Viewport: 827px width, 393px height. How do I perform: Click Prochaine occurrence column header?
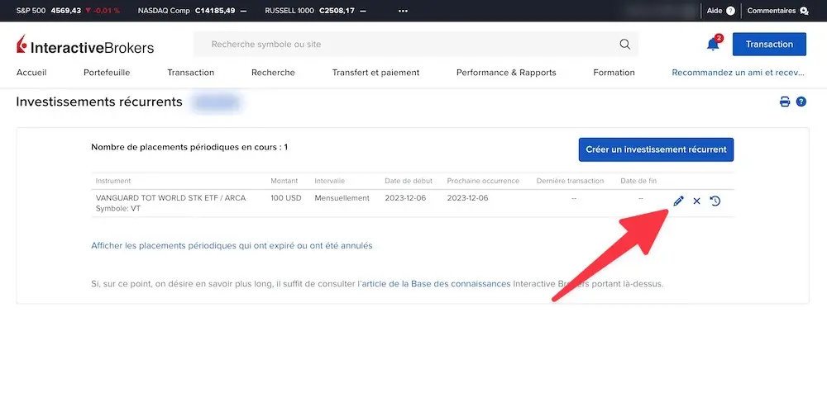point(483,181)
